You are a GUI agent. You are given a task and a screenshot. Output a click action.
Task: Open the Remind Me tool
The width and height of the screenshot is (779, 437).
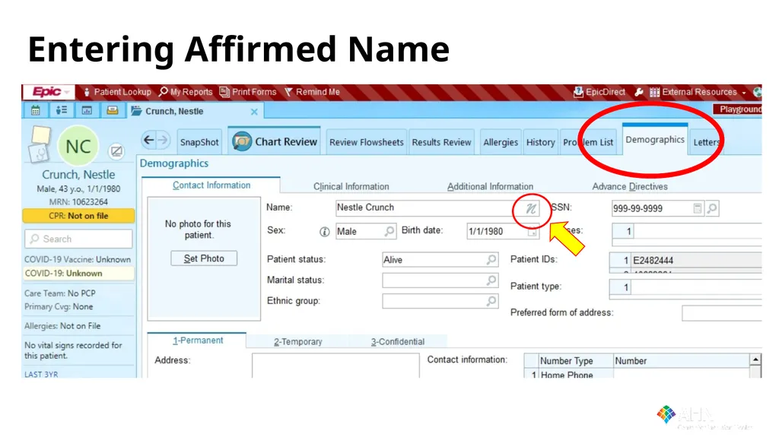312,92
